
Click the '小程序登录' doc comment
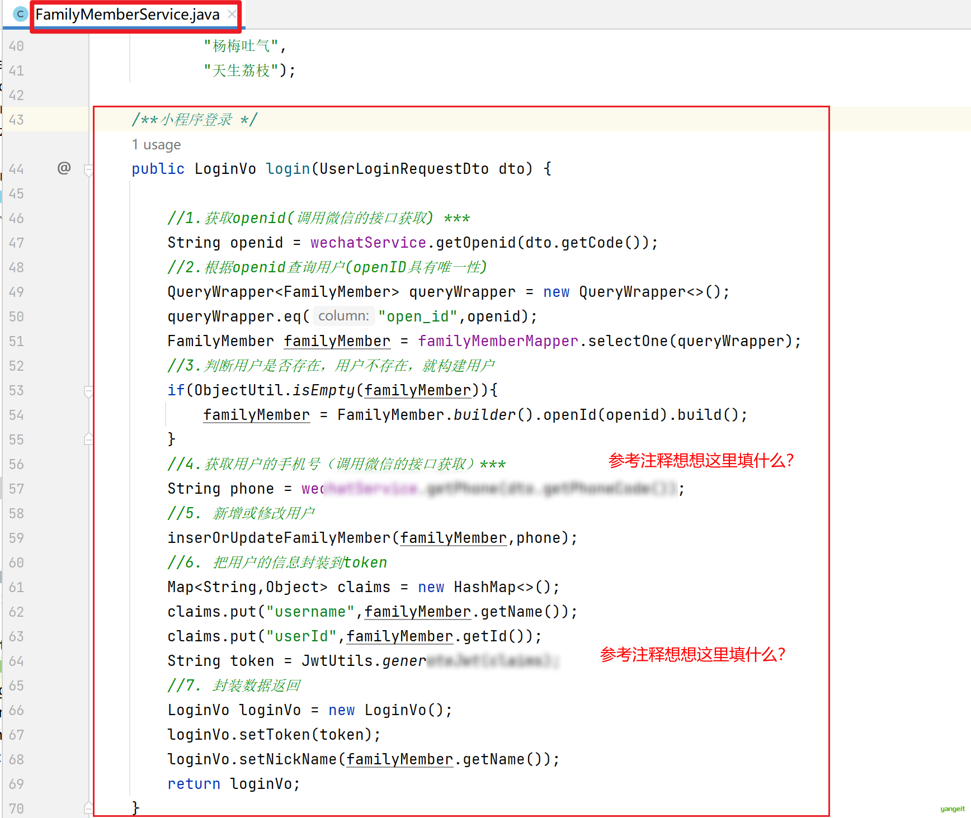tap(196, 120)
